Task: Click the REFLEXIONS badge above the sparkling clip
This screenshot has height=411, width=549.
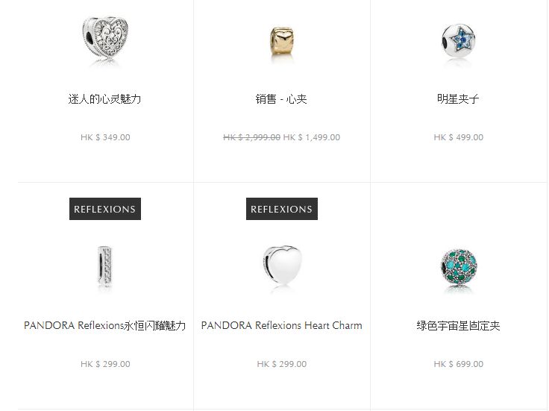Action: (105, 209)
